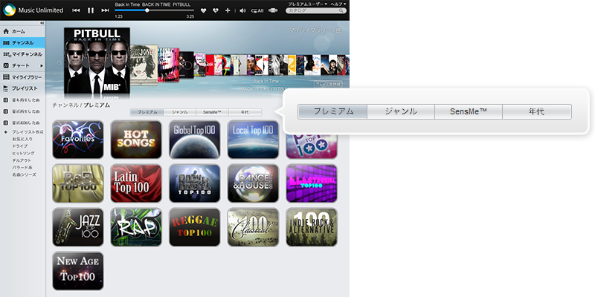Viewport: 595px width, 297px height.
Task: Switch to the SensMe™ tab in enlarged callout
Action: [469, 111]
